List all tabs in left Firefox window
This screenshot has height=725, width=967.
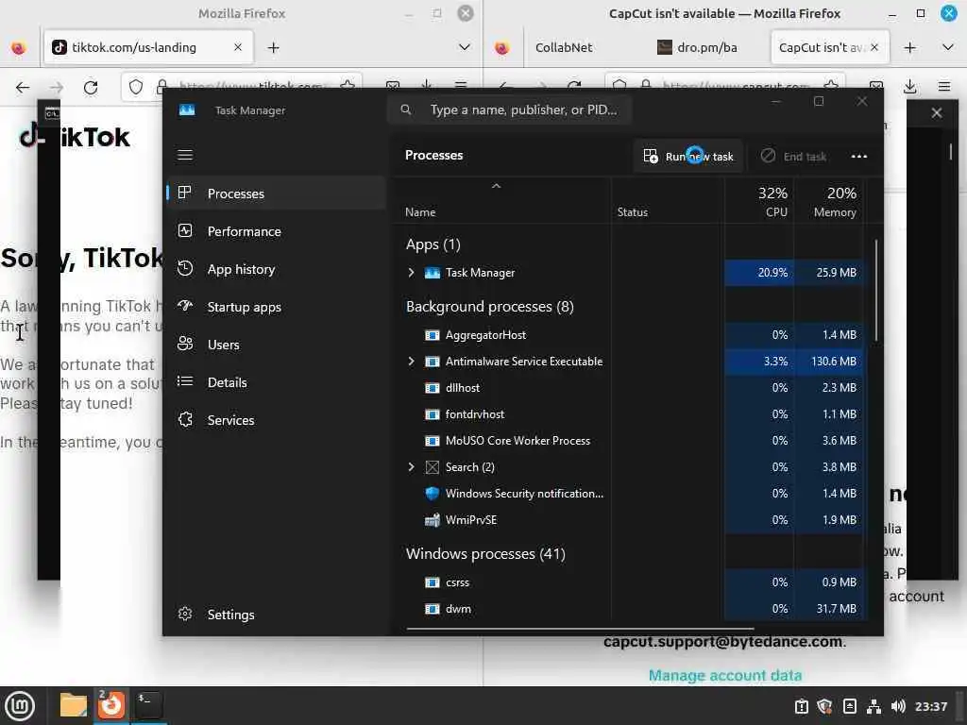[x=465, y=47]
